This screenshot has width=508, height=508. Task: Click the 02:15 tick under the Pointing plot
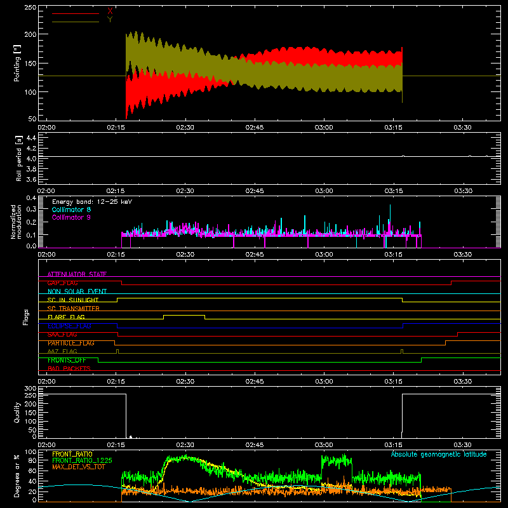tap(116, 128)
